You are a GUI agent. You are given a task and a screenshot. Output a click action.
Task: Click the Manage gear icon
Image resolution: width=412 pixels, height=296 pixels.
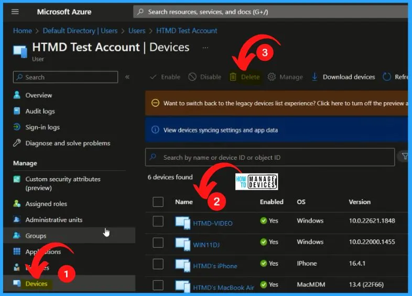click(x=272, y=77)
